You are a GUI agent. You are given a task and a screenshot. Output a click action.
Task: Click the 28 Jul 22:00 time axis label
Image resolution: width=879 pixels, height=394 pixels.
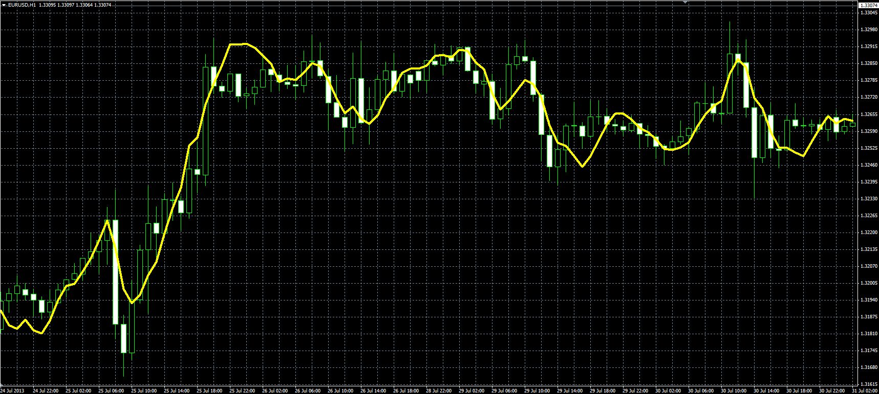pyautogui.click(x=439, y=391)
